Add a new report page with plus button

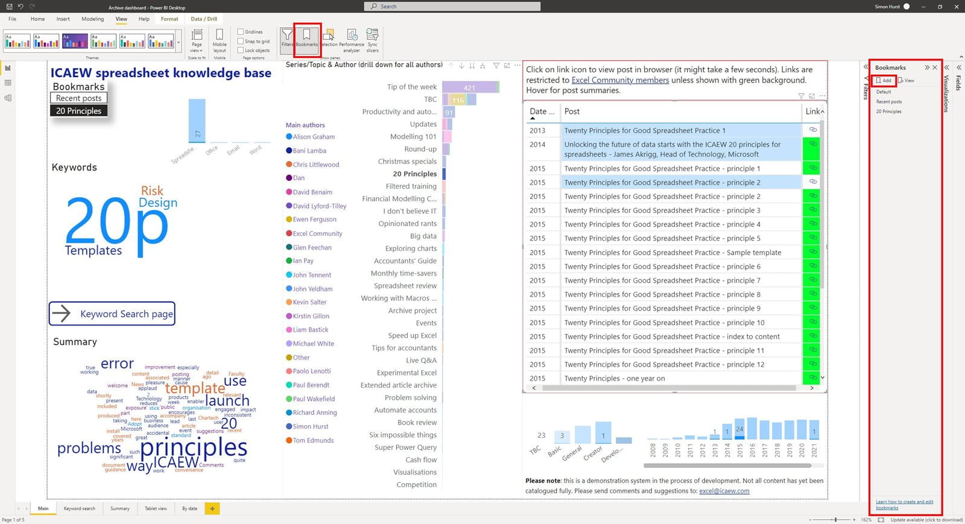point(212,508)
